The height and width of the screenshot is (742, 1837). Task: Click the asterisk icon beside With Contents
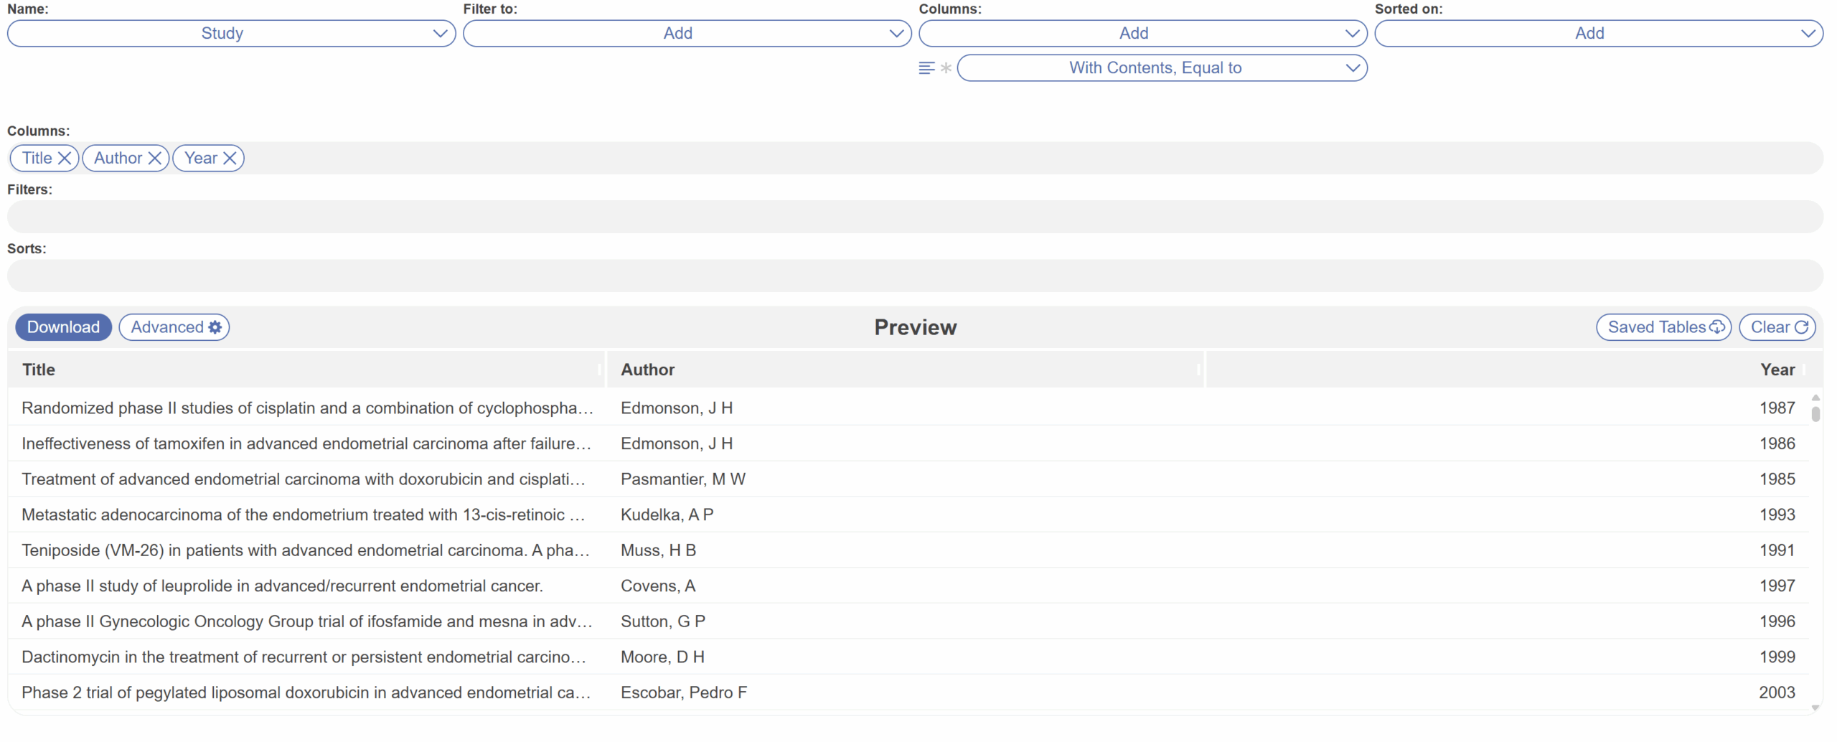point(946,68)
